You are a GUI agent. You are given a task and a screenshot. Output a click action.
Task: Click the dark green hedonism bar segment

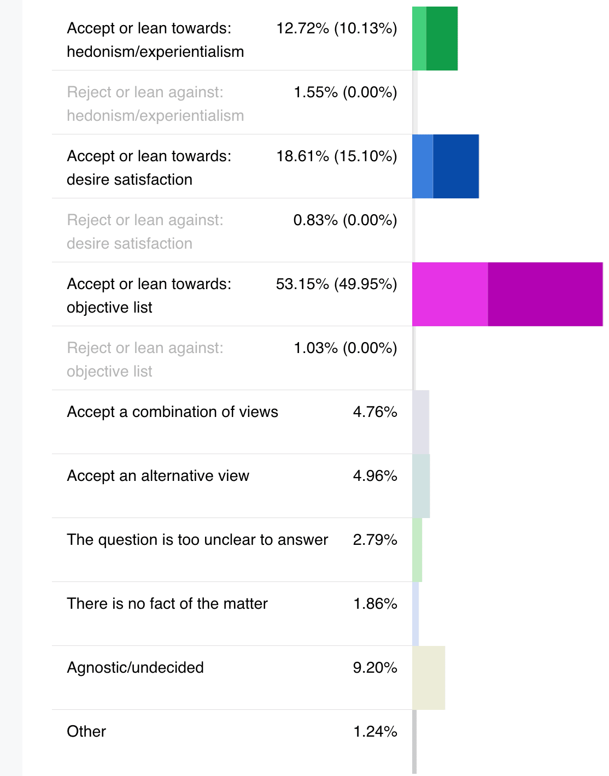pyautogui.click(x=442, y=38)
